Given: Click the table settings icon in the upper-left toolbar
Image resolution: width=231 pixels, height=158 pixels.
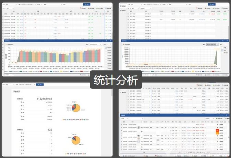Looking at the screenshot, I should [106, 8].
